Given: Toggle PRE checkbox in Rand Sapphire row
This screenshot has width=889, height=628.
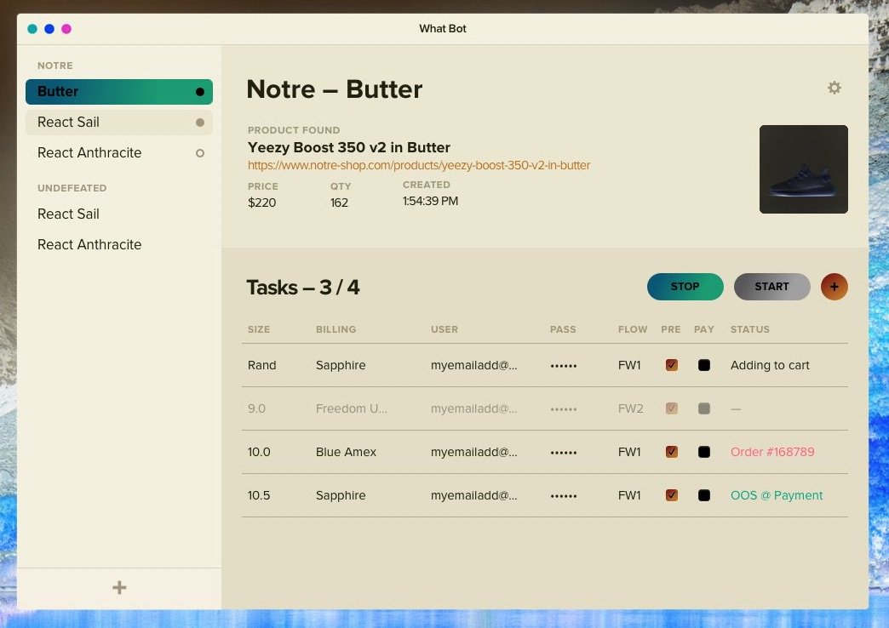Looking at the screenshot, I should pyautogui.click(x=671, y=365).
